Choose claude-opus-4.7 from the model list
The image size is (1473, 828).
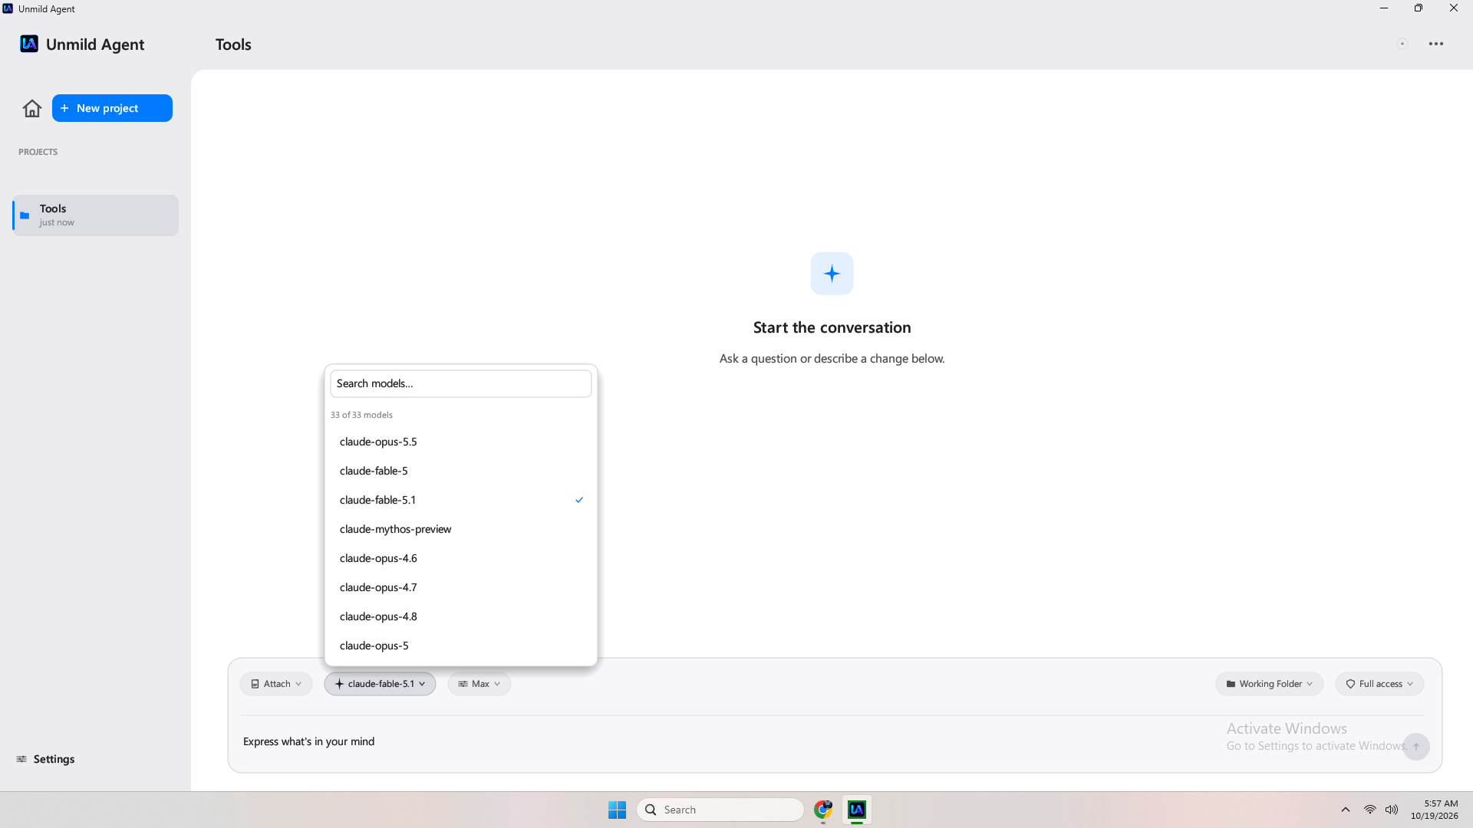(x=461, y=587)
